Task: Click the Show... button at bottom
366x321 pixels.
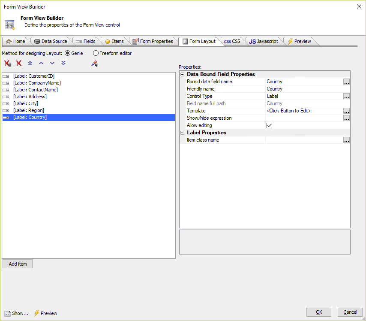Action: [x=16, y=314]
